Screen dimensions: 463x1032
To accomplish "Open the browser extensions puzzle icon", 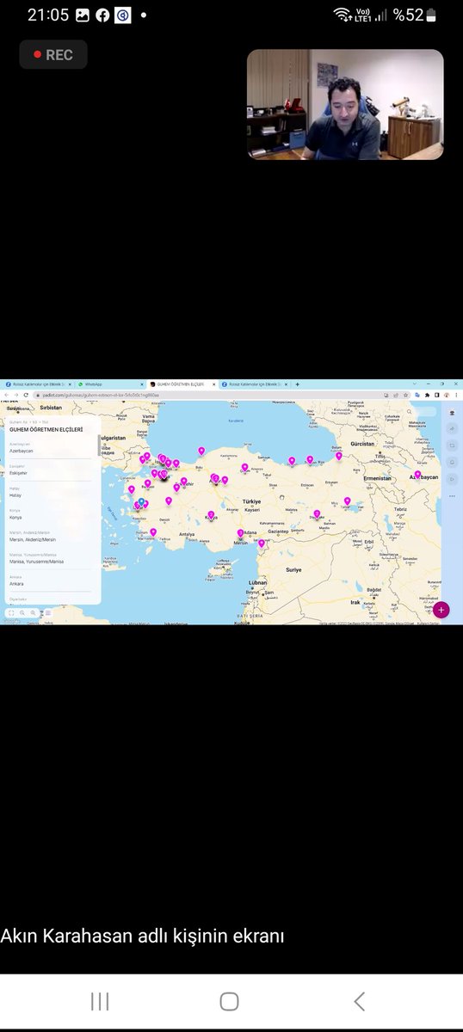I will (x=428, y=395).
